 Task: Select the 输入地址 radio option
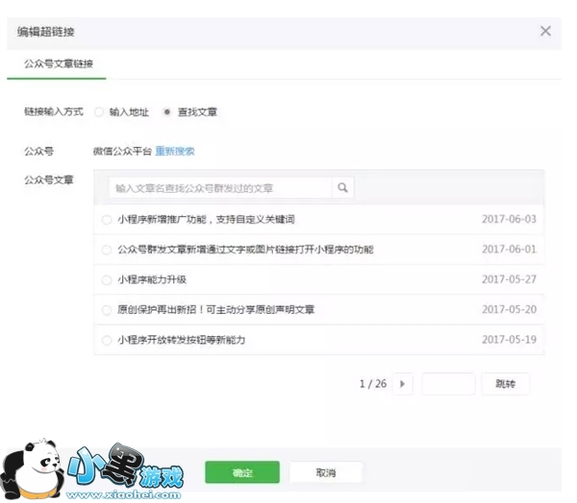(x=99, y=111)
